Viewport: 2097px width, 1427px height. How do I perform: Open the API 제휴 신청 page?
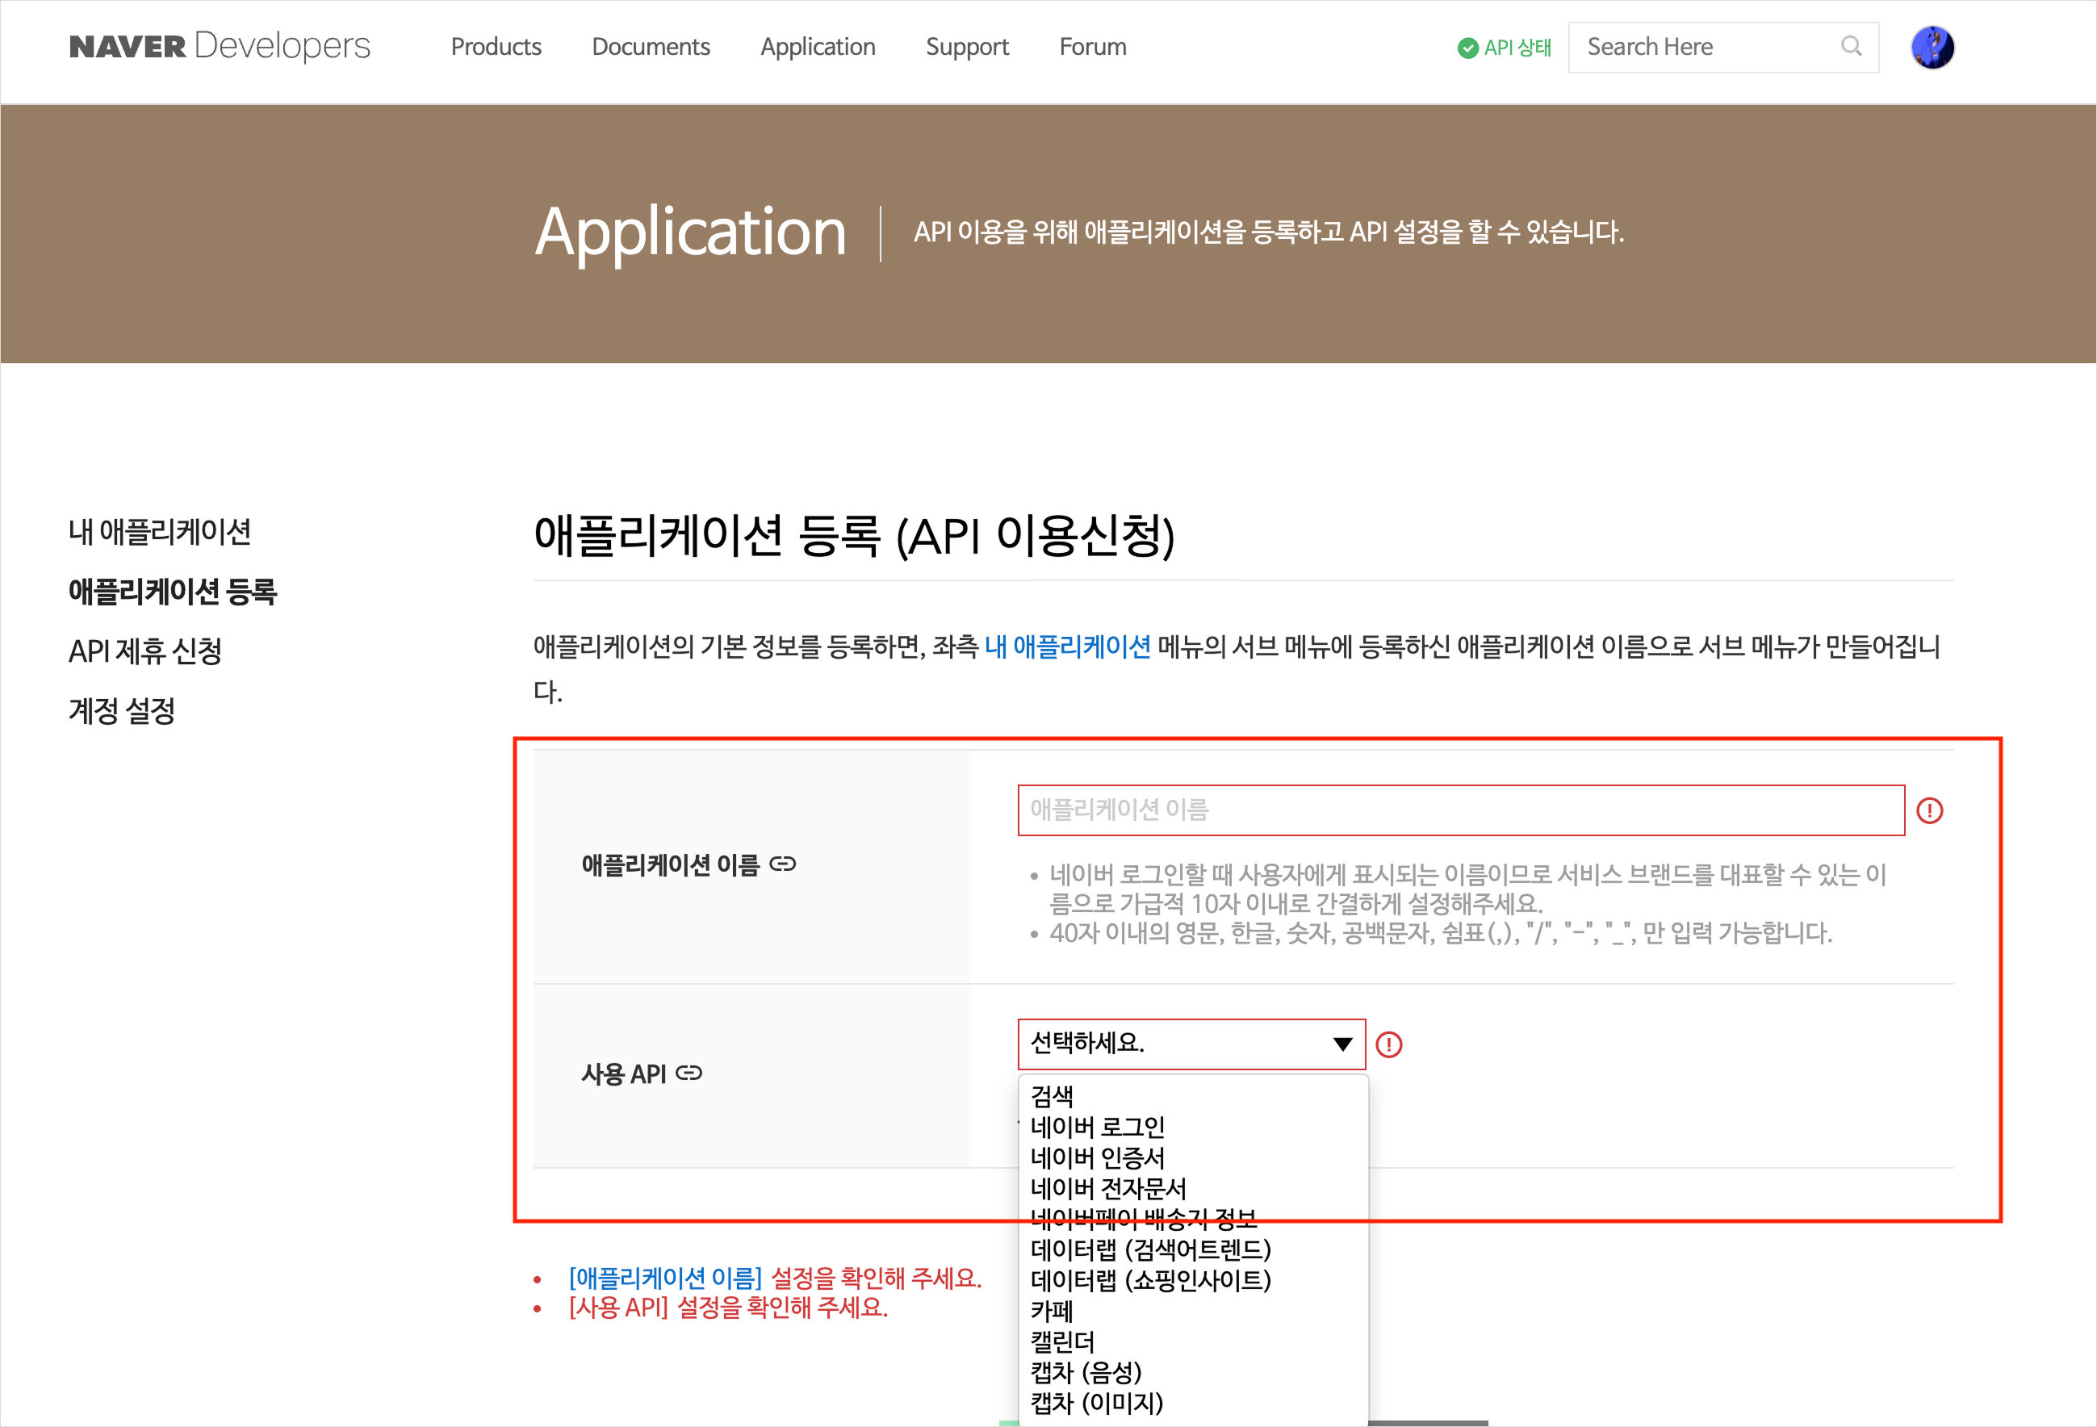click(146, 651)
